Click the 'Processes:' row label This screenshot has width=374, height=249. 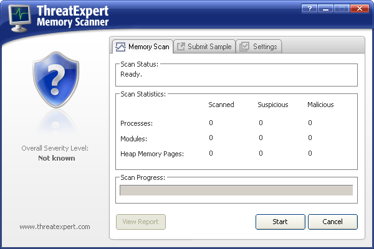(137, 123)
